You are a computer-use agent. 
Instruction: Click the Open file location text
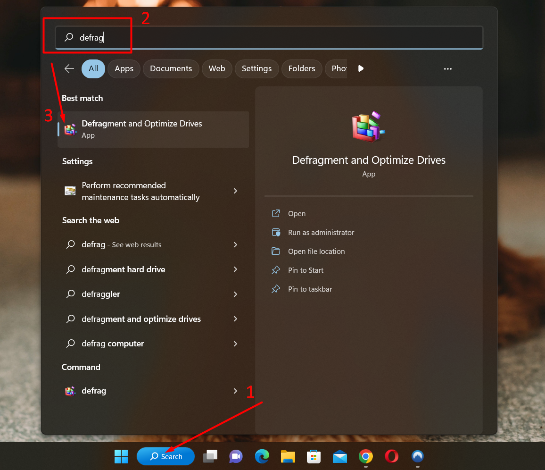tap(316, 251)
